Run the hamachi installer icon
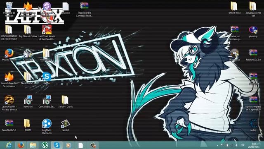Screen dimensions: 264x149 28,100
